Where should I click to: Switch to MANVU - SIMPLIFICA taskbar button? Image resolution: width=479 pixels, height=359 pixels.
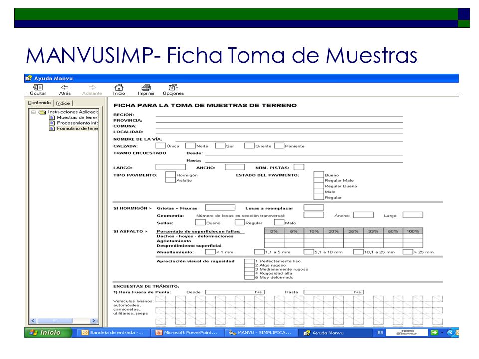point(260,332)
